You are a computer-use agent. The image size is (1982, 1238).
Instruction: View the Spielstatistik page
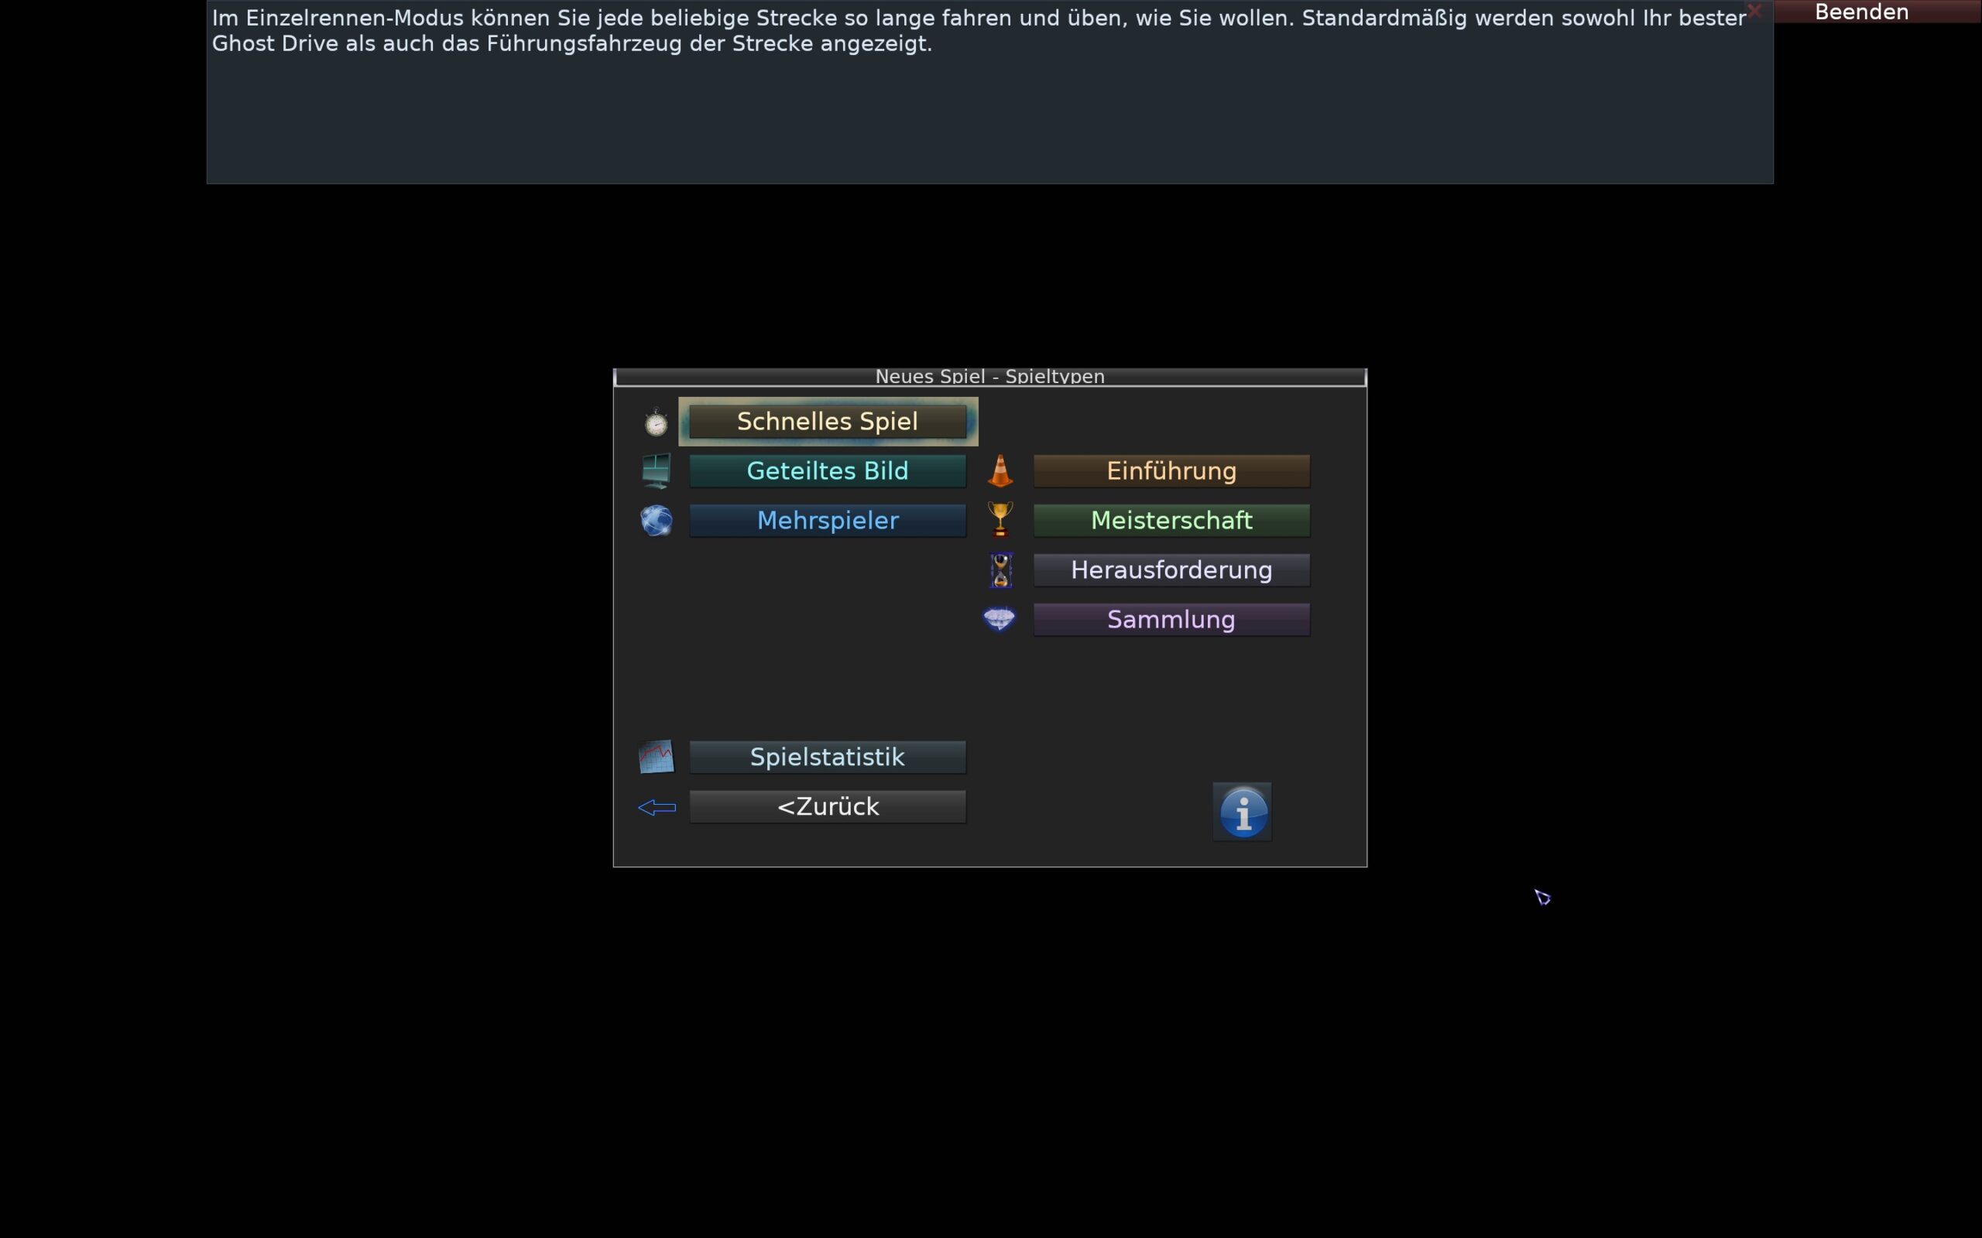click(827, 758)
